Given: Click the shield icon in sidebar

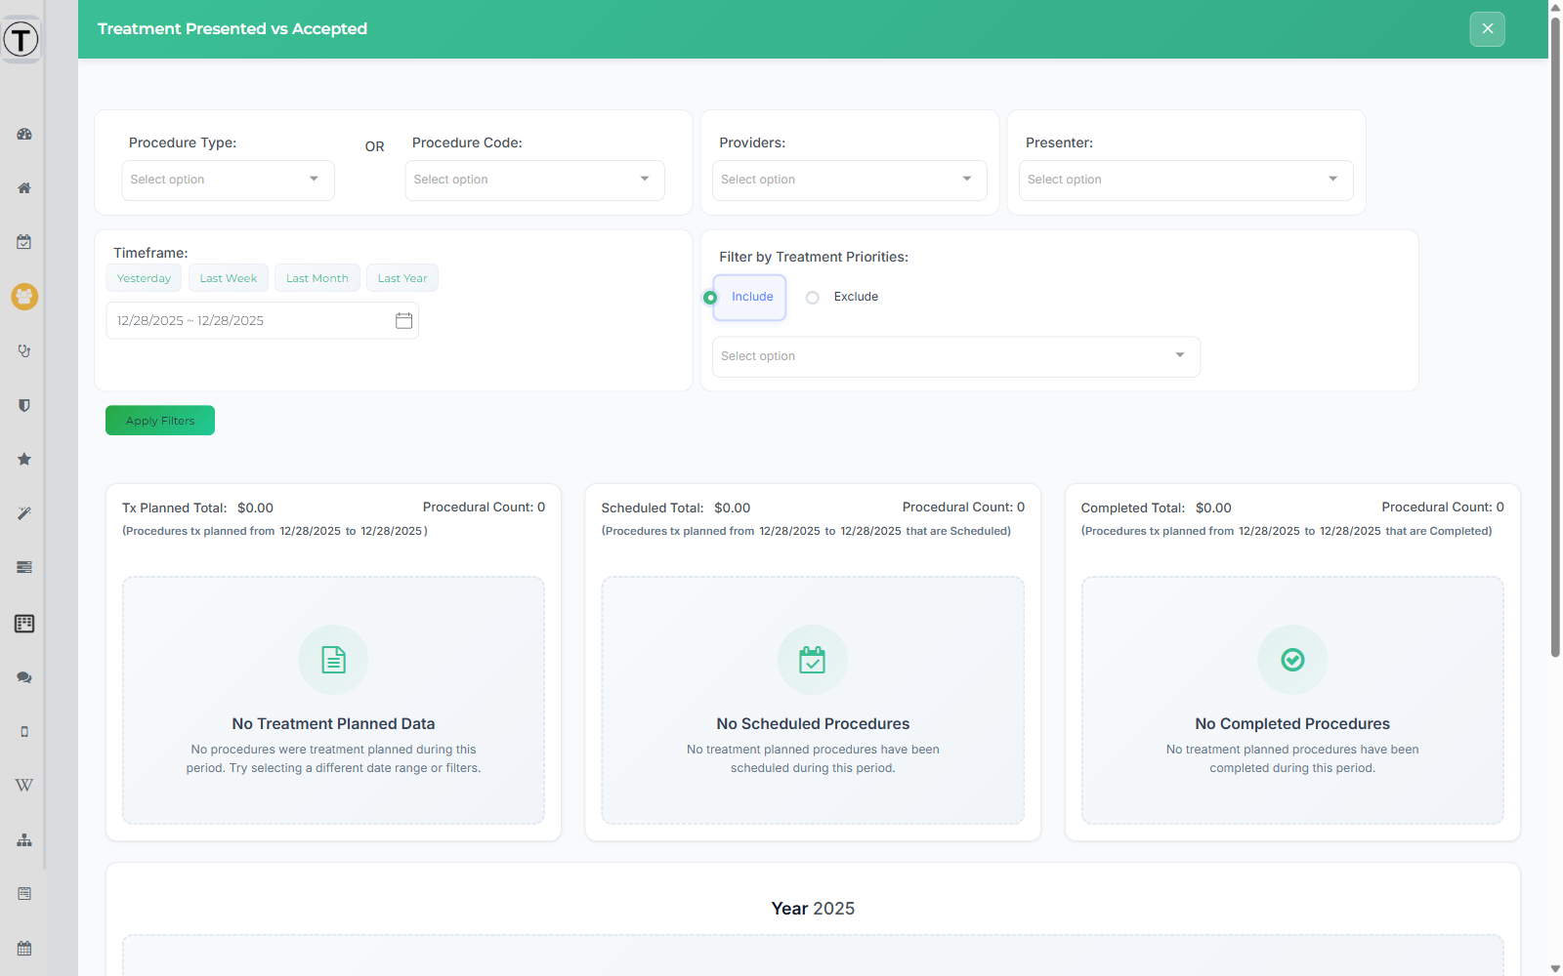Looking at the screenshot, I should (24, 405).
